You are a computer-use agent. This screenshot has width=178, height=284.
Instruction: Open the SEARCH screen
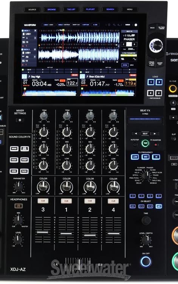pos(110,9)
